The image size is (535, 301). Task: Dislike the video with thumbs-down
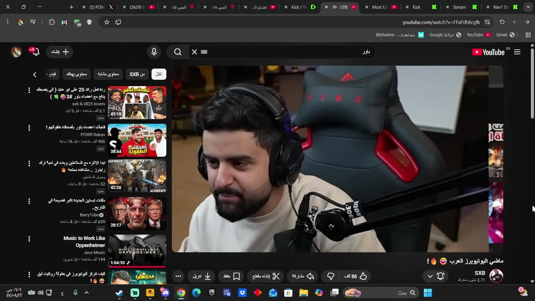pyautogui.click(x=331, y=276)
